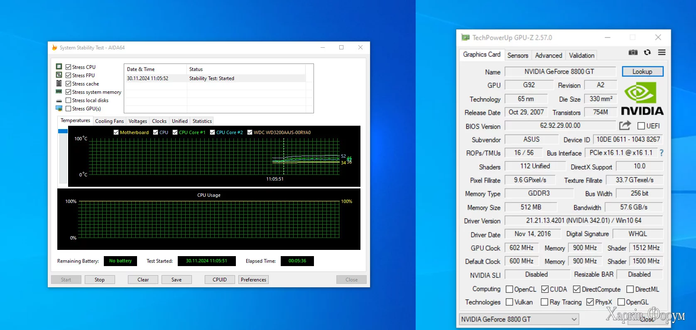Viewport: 696px width, 330px height.
Task: Click the Bus Interface question mark icon
Action: [662, 153]
